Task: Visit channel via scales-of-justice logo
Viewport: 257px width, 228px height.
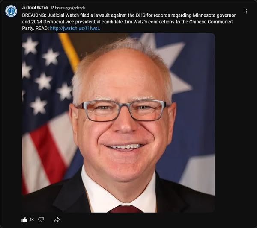Action: click(11, 11)
